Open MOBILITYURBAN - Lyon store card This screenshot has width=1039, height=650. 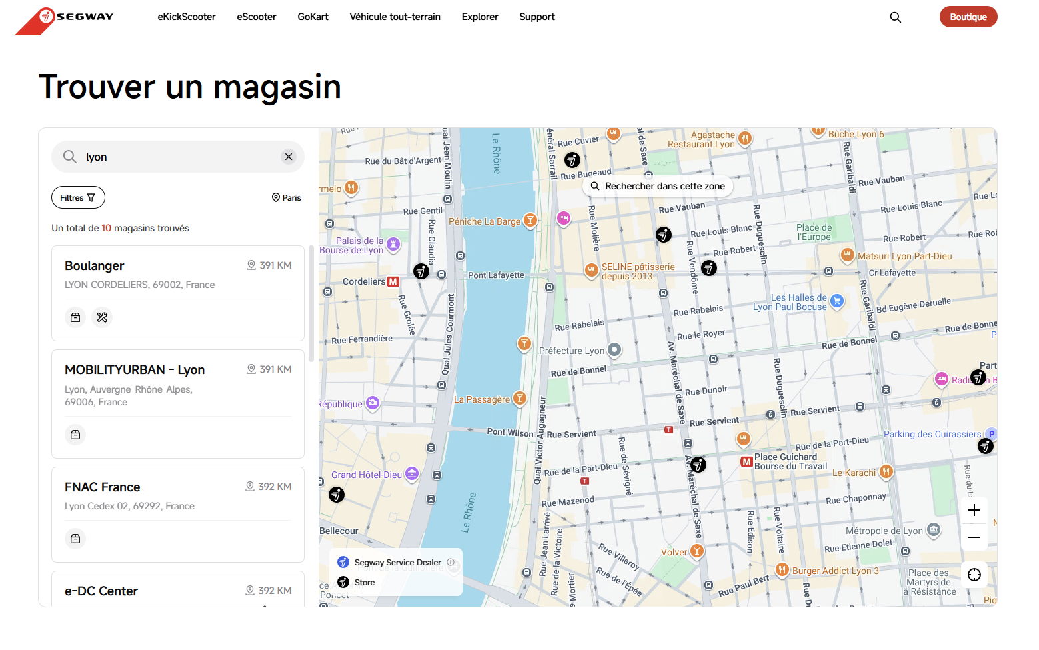click(x=178, y=404)
